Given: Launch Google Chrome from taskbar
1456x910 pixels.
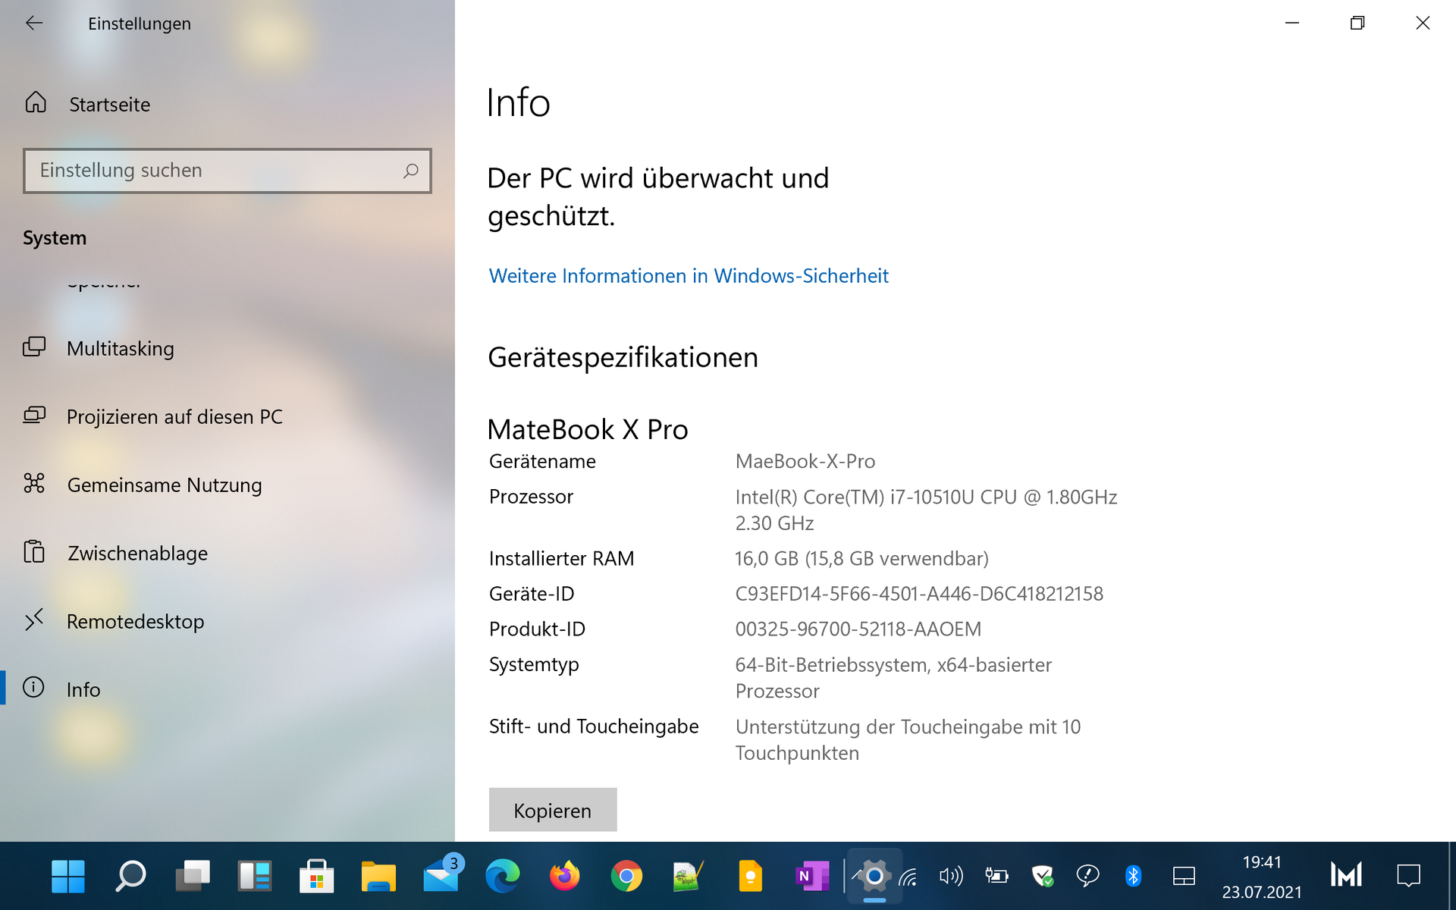Looking at the screenshot, I should pos(626,877).
